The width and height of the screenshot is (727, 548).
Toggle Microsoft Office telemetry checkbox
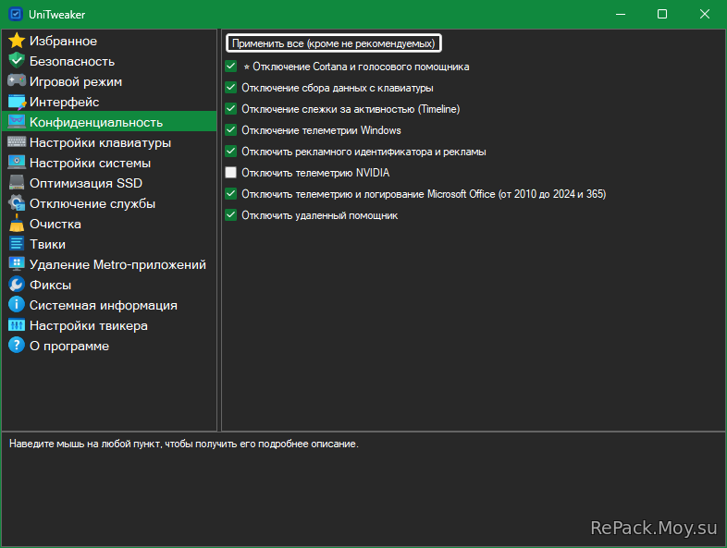click(231, 194)
